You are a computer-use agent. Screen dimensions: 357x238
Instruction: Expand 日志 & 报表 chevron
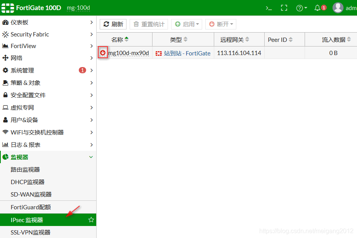tap(92, 145)
